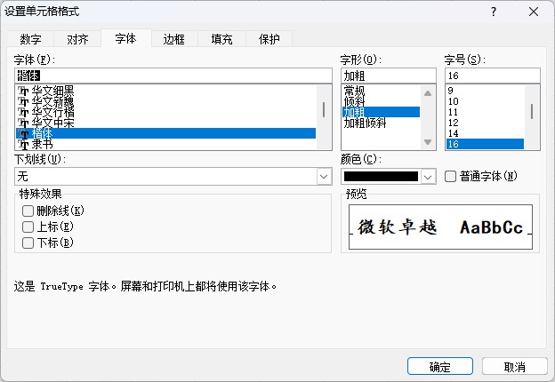Image resolution: width=555 pixels, height=382 pixels.
Task: Click the 字号 size input field
Action: tap(493, 76)
